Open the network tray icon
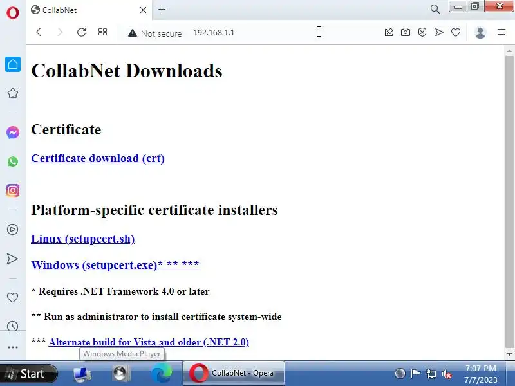 [x=431, y=374]
